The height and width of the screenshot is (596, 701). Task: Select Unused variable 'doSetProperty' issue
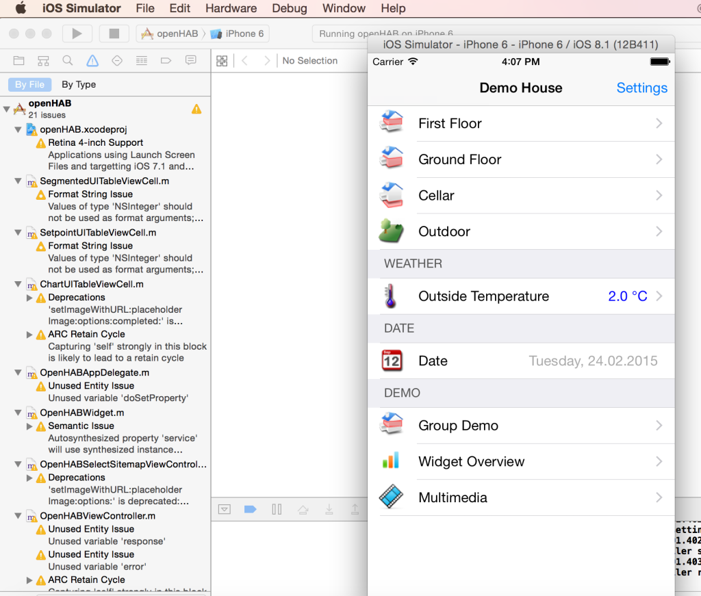click(x=118, y=398)
